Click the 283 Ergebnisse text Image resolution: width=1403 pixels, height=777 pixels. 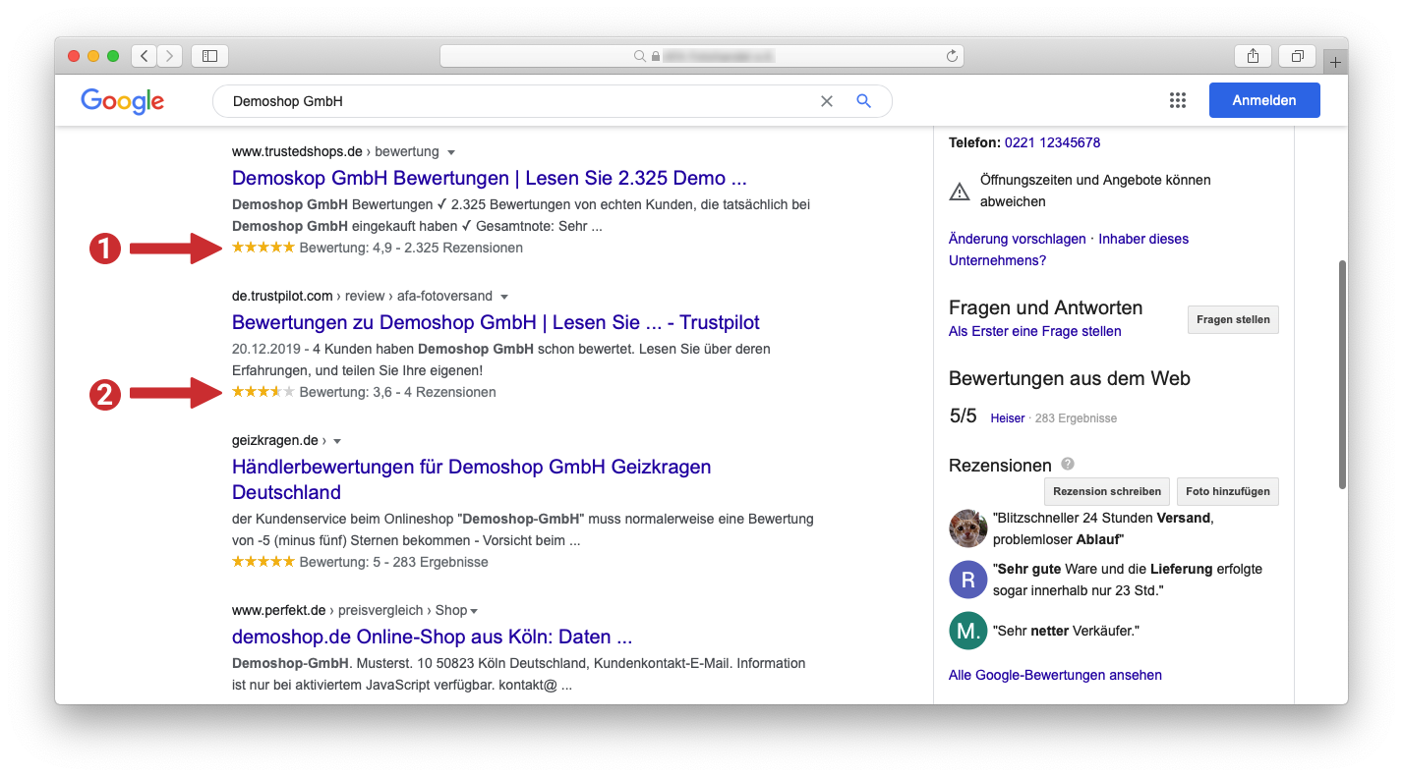tap(1076, 417)
